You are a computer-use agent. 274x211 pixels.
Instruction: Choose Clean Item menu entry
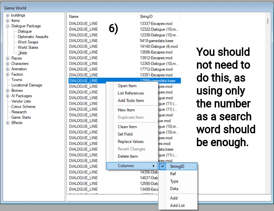[132, 127]
